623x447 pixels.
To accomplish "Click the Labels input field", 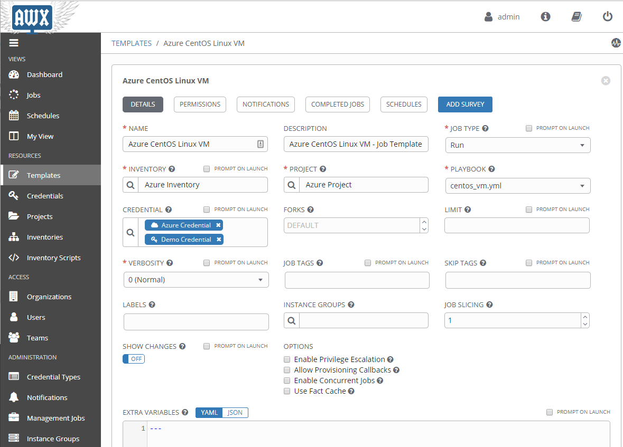I will 196,322.
